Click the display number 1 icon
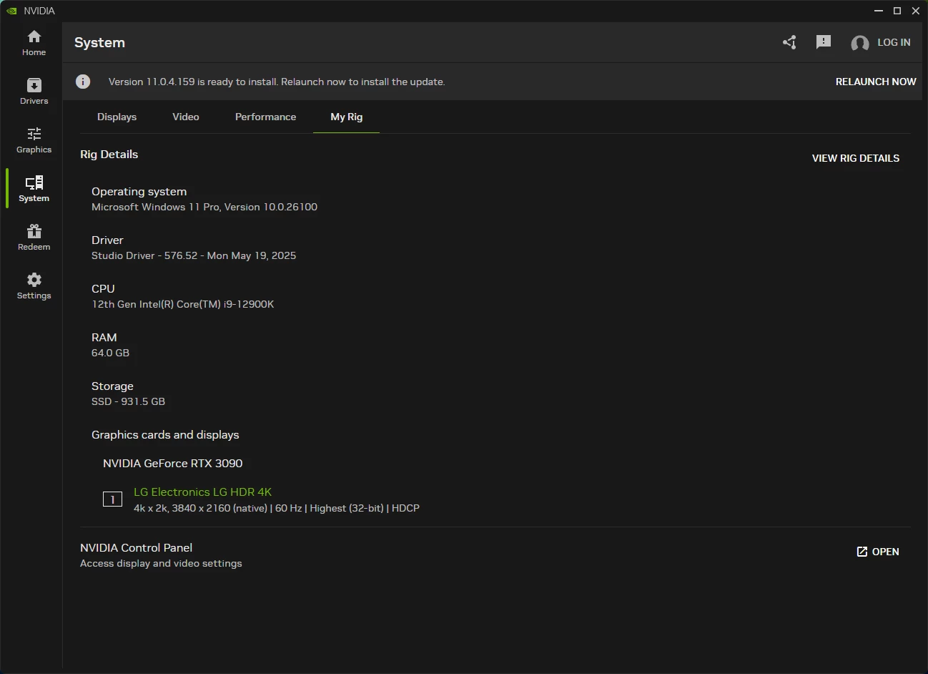 coord(112,499)
